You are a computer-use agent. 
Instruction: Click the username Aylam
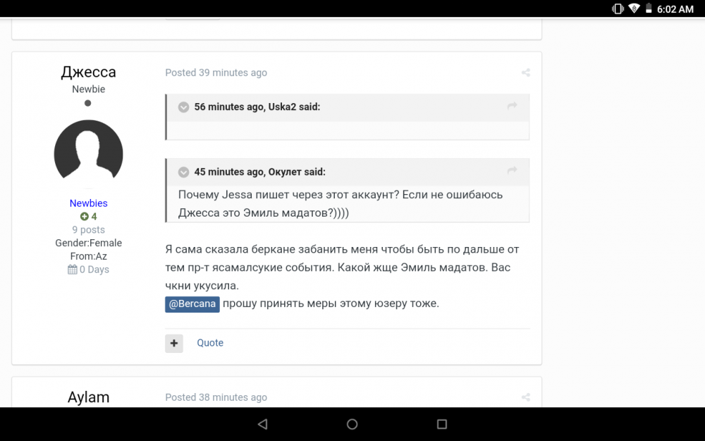coord(88,397)
